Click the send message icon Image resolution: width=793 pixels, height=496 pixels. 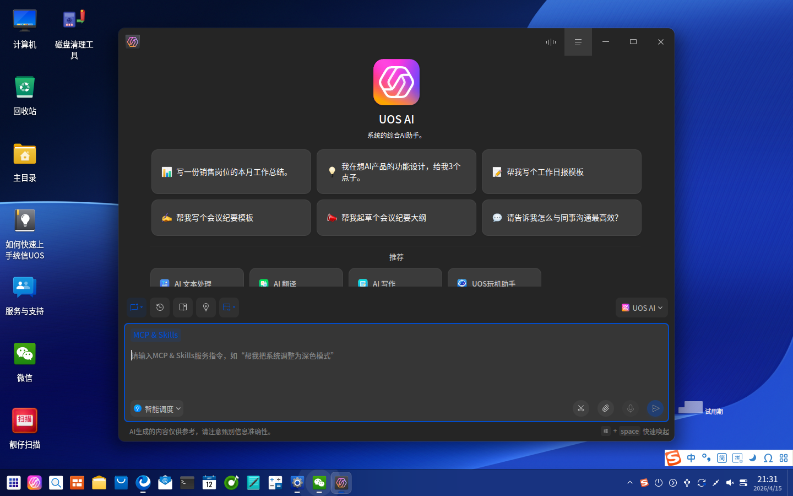pos(655,408)
